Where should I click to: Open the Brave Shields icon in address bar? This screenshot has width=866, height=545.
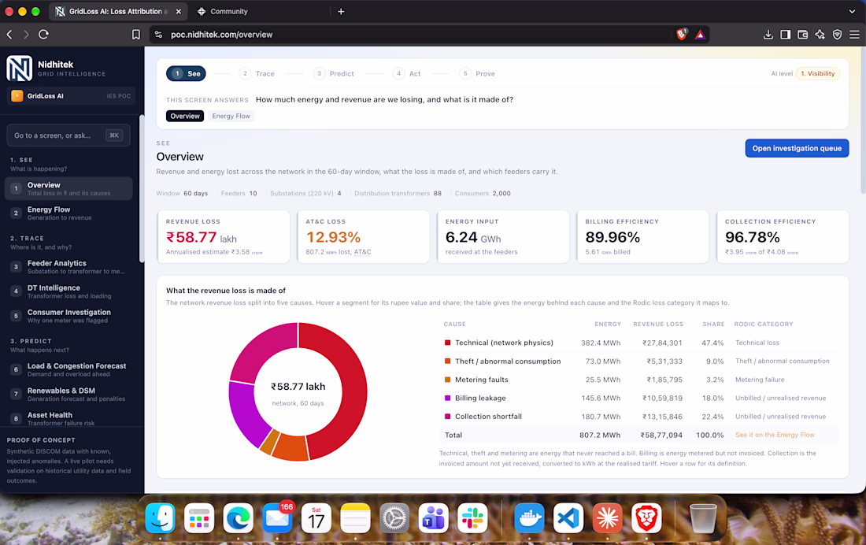[682, 35]
